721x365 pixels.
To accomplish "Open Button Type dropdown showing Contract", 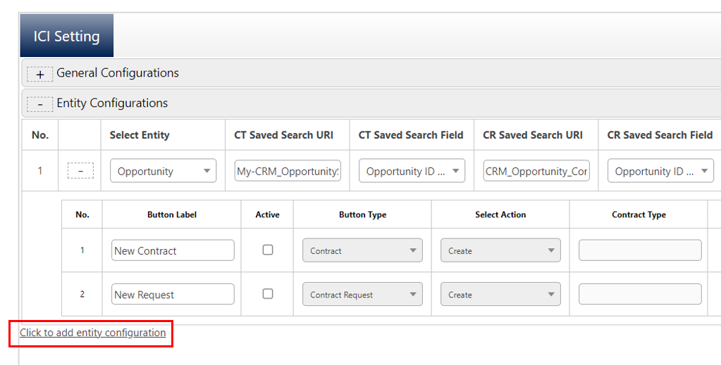I will click(x=362, y=250).
